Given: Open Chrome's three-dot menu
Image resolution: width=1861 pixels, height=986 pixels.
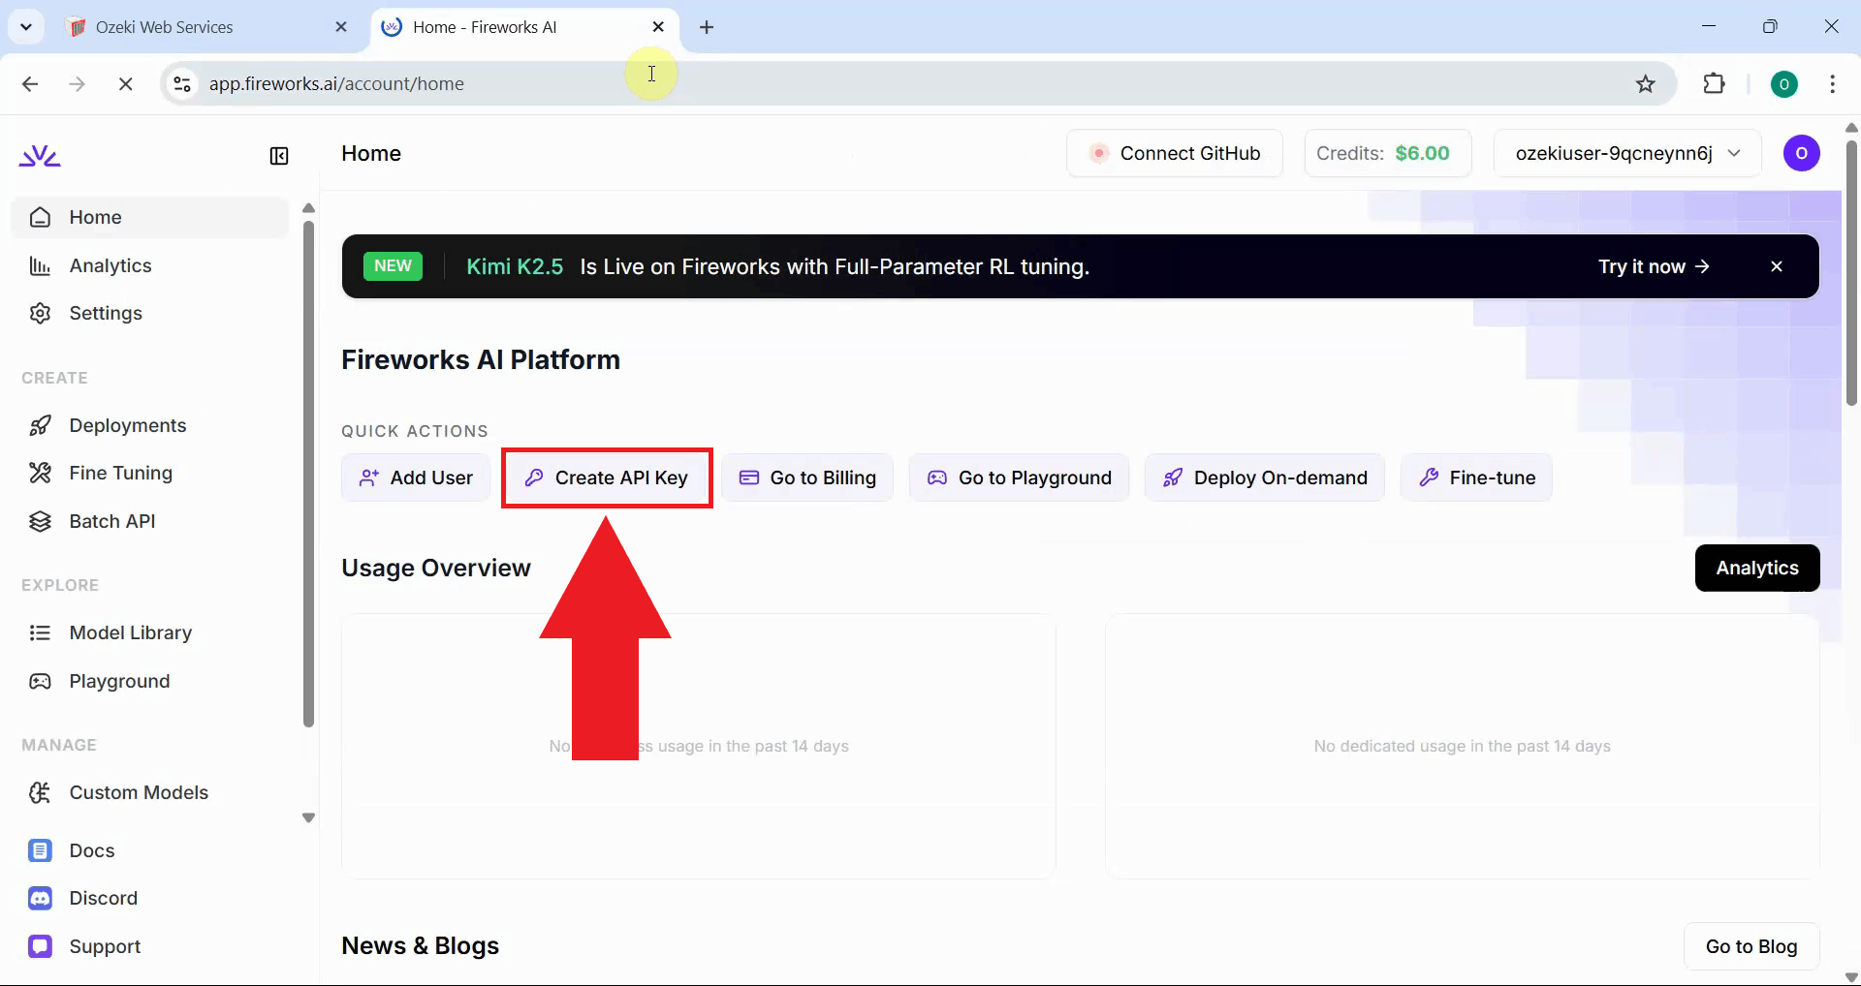Looking at the screenshot, I should [1834, 83].
